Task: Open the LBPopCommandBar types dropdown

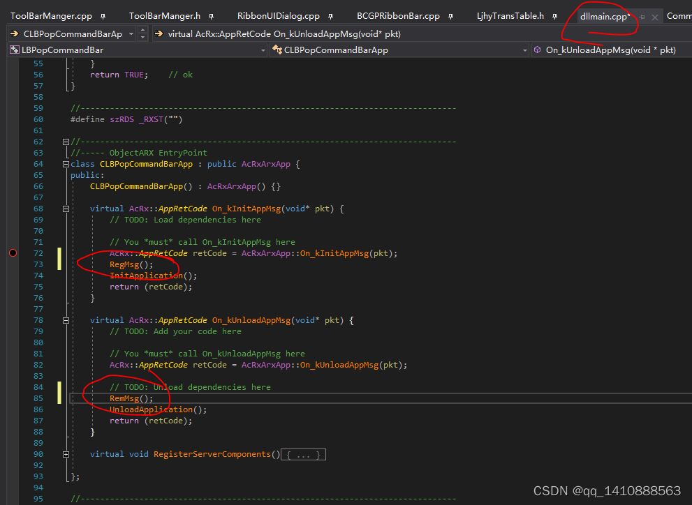Action: coord(263,50)
